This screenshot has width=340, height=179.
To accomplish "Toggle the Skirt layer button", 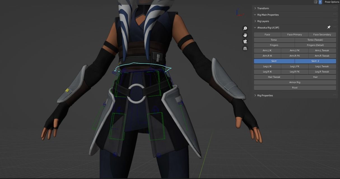I will click(x=274, y=61).
